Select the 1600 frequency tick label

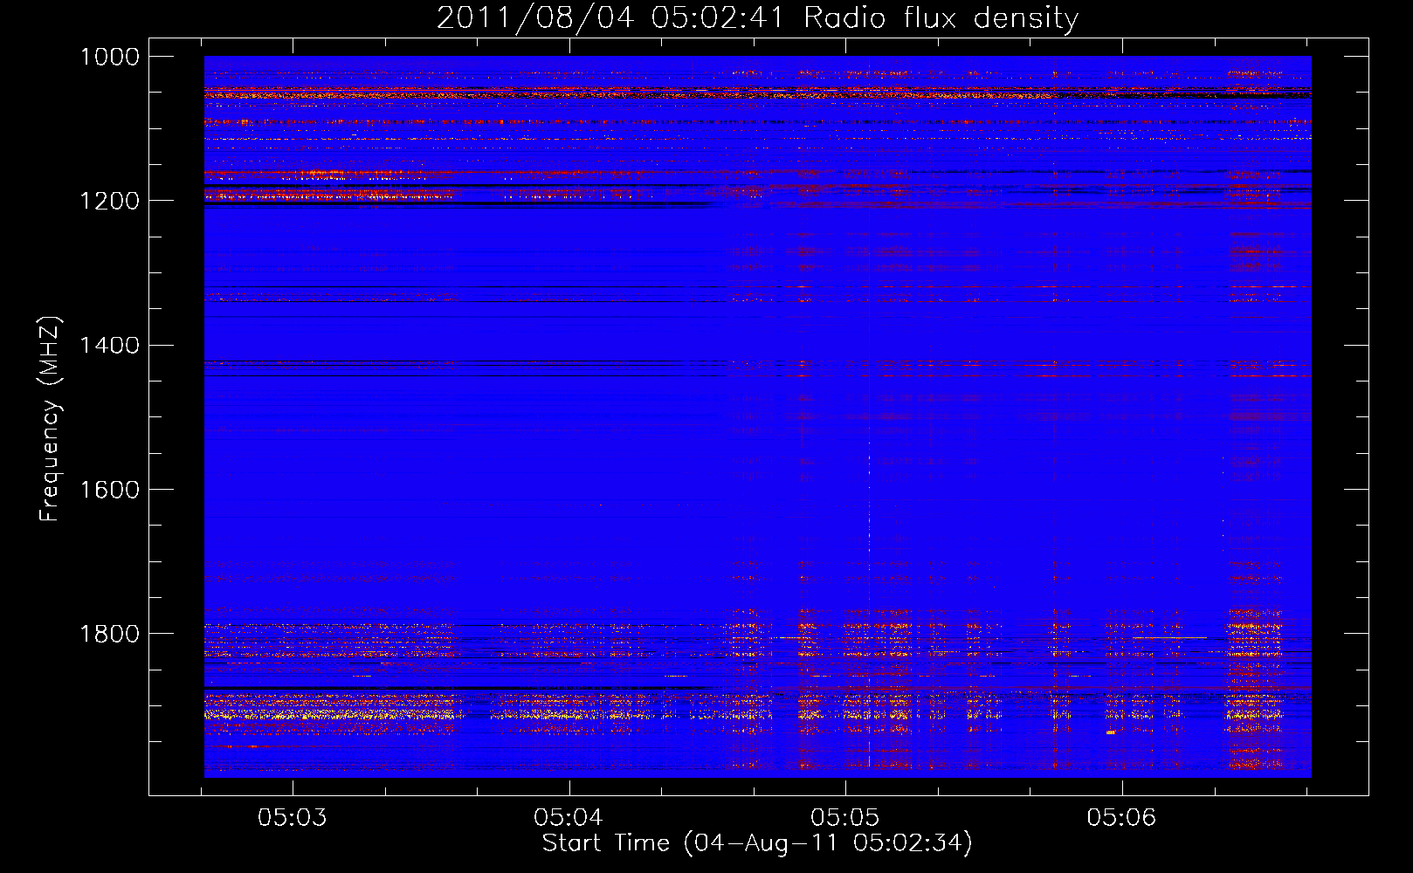(x=110, y=490)
